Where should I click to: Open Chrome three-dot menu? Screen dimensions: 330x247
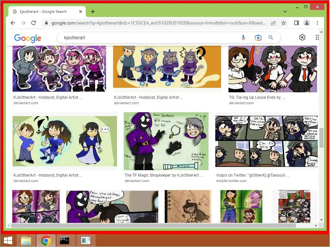pyautogui.click(x=317, y=23)
